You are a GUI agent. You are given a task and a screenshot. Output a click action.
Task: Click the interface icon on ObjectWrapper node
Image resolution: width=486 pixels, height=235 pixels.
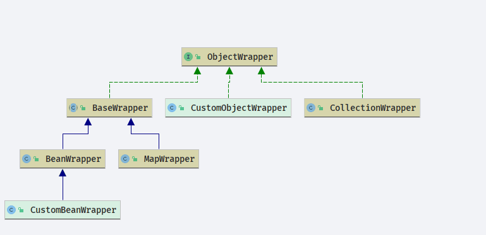coord(188,57)
